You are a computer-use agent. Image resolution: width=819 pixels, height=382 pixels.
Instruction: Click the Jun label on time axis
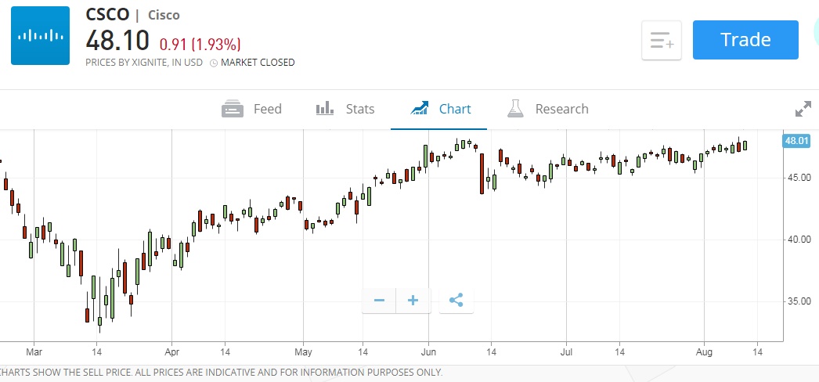point(428,352)
